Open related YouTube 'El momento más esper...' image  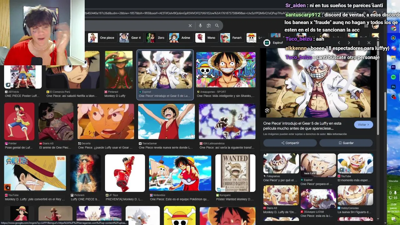355,163
